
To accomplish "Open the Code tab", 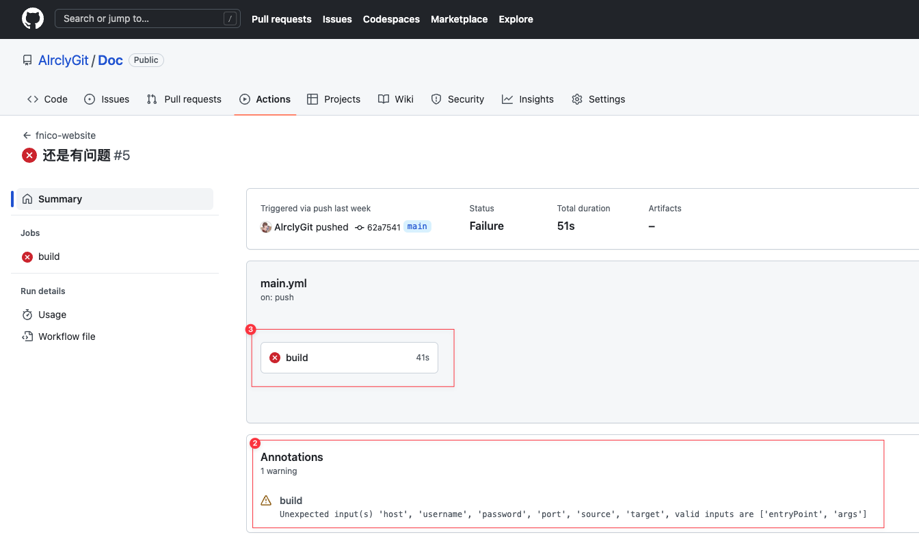I will click(x=47, y=99).
